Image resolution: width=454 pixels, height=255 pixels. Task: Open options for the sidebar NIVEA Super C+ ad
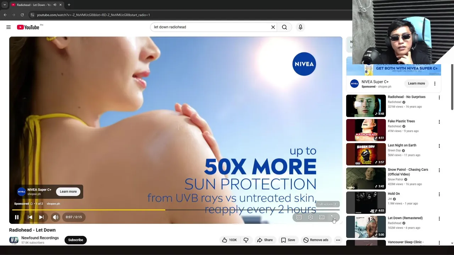[435, 84]
